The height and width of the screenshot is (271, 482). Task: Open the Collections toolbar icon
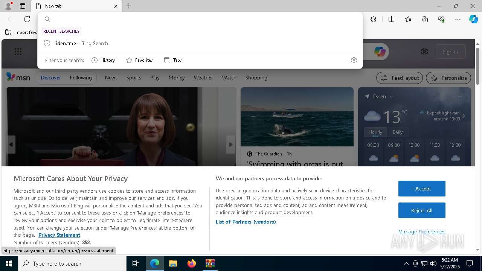tap(425, 19)
